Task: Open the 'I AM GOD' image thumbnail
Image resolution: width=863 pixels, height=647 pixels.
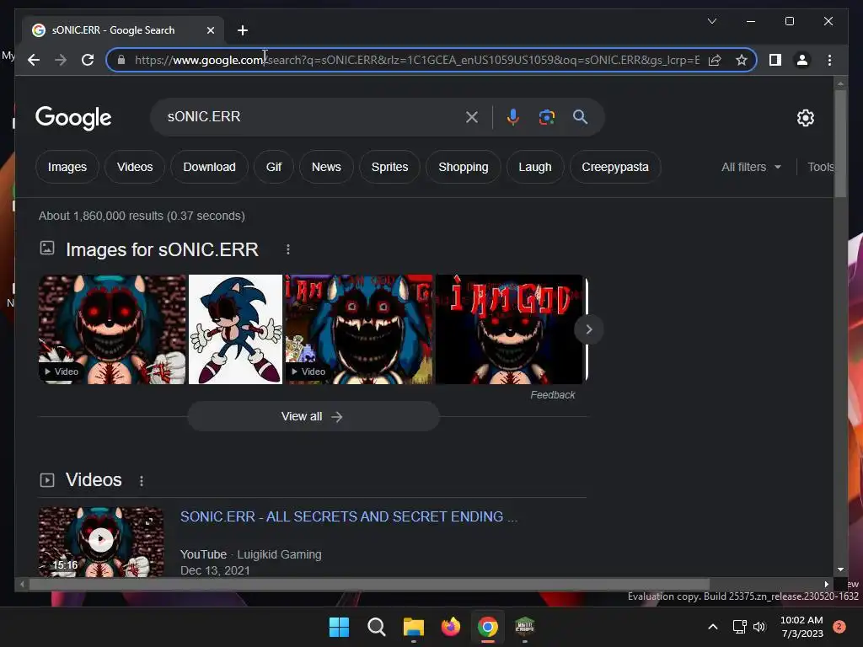Action: 509,329
